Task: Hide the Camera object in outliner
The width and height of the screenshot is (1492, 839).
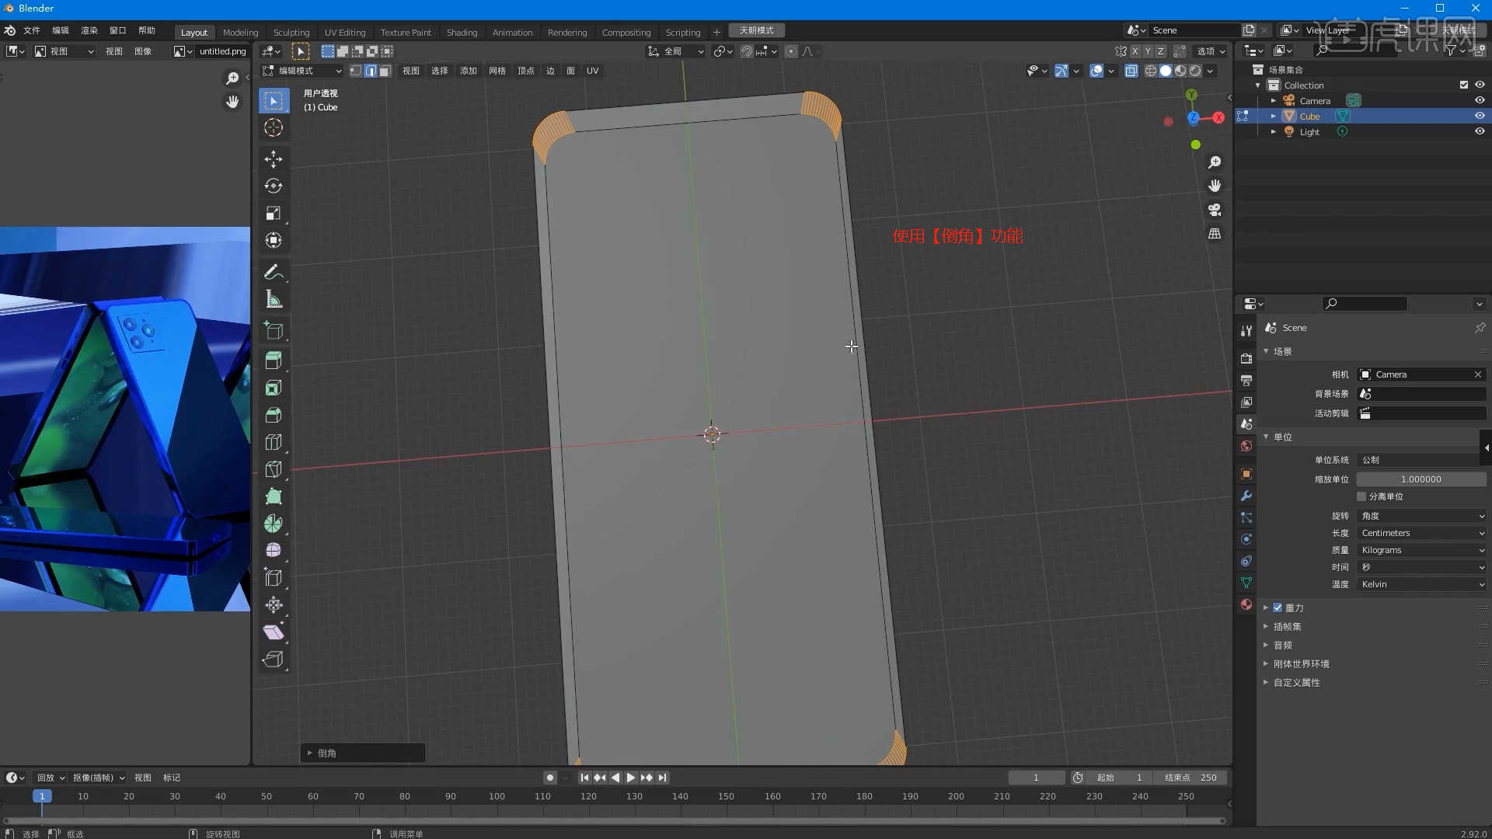Action: (x=1480, y=100)
